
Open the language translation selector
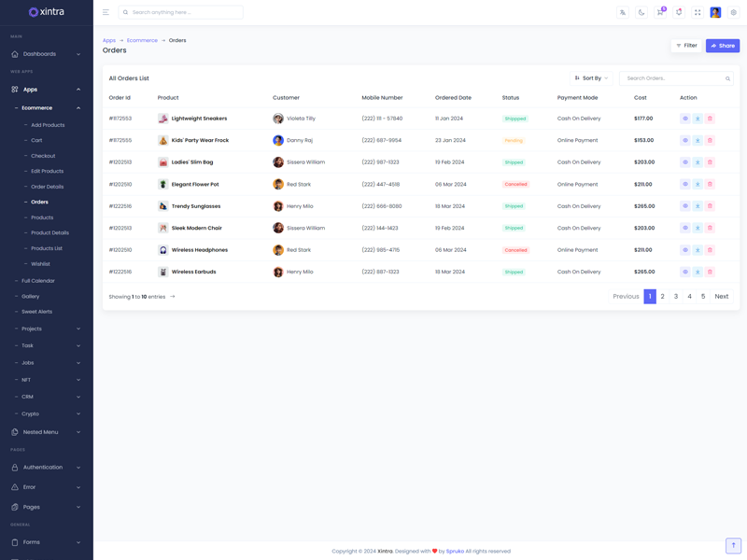[x=623, y=12]
